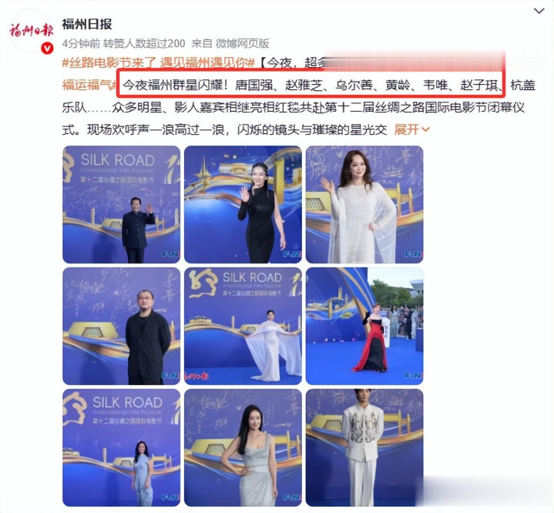The height and width of the screenshot is (513, 554).
Task: Open photo of woman in silver gown
Action: tap(243, 448)
